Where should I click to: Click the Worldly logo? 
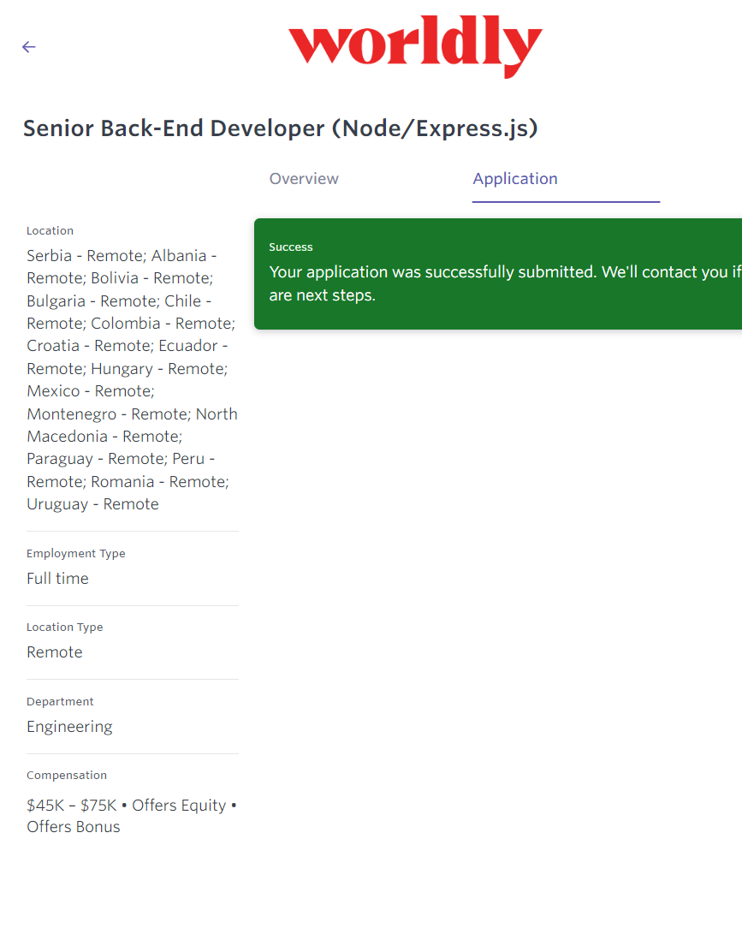click(x=415, y=49)
